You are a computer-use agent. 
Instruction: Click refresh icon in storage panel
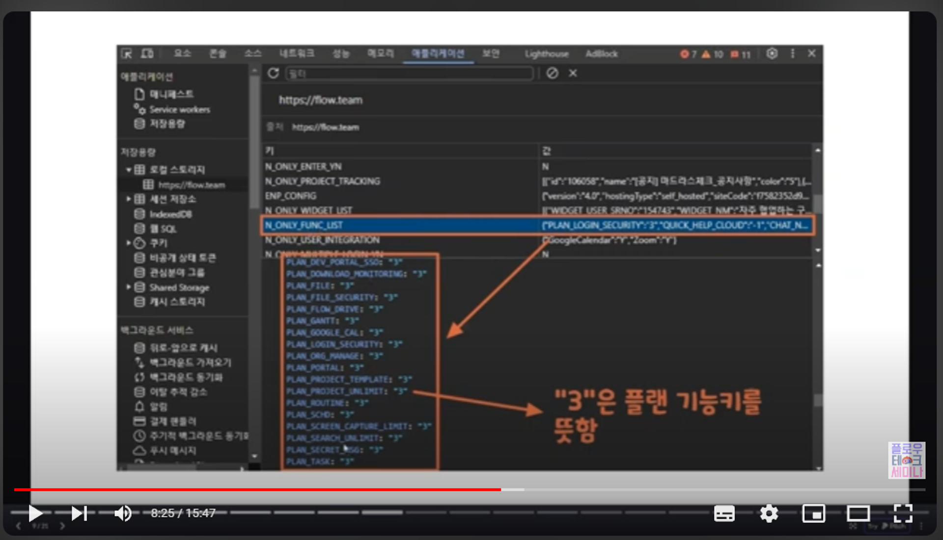tap(274, 74)
